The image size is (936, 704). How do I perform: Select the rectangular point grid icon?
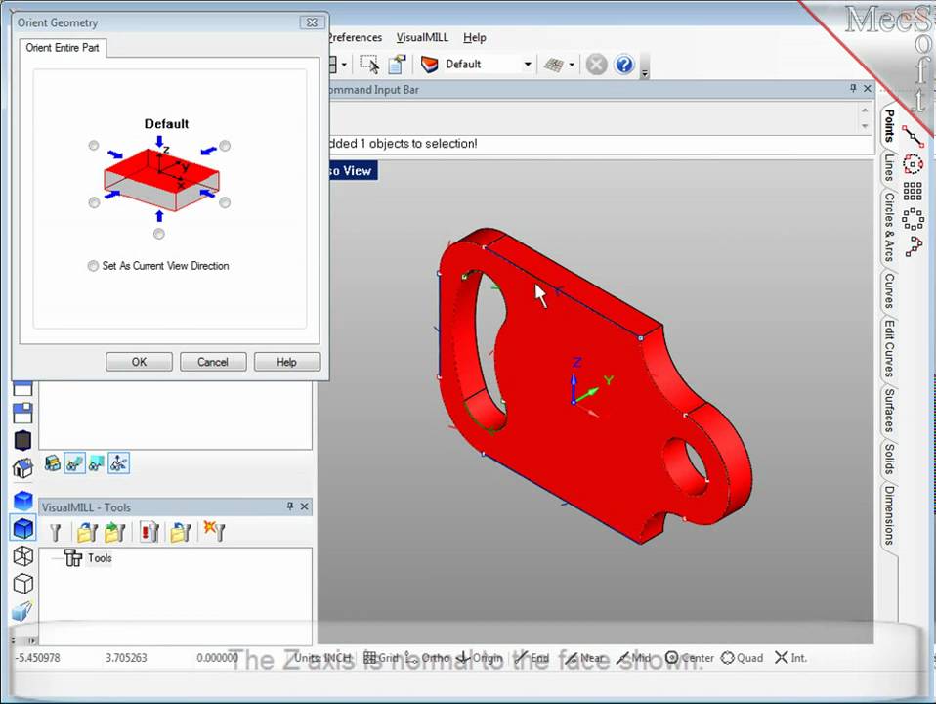pyautogui.click(x=913, y=192)
